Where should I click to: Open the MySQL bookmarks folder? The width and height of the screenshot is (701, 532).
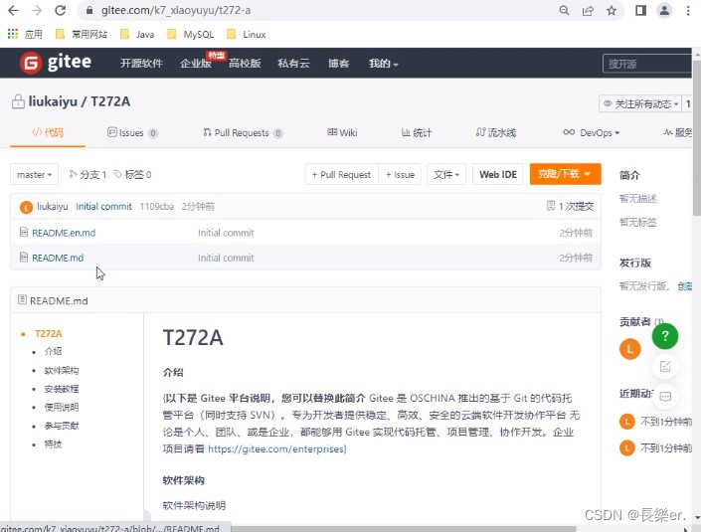pos(191,34)
